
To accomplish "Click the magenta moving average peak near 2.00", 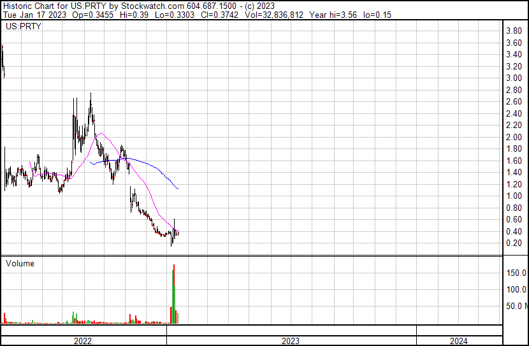I will (x=101, y=133).
